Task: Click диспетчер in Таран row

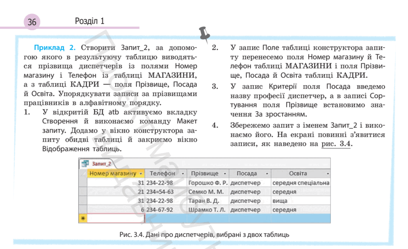Action: coord(250,201)
